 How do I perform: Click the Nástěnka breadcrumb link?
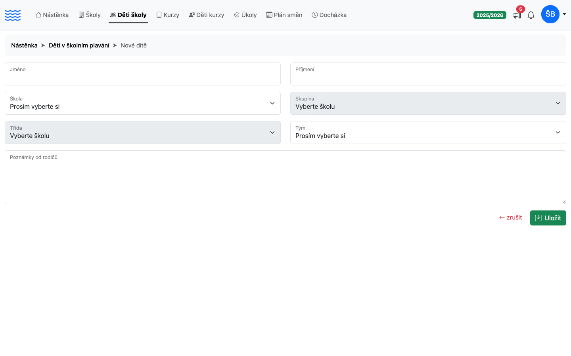tap(24, 45)
